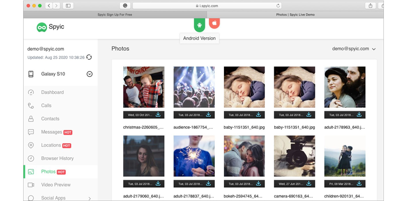Image resolution: width=402 pixels, height=201 pixels.
Task: Click the Locations pin icon
Action: 31,145
